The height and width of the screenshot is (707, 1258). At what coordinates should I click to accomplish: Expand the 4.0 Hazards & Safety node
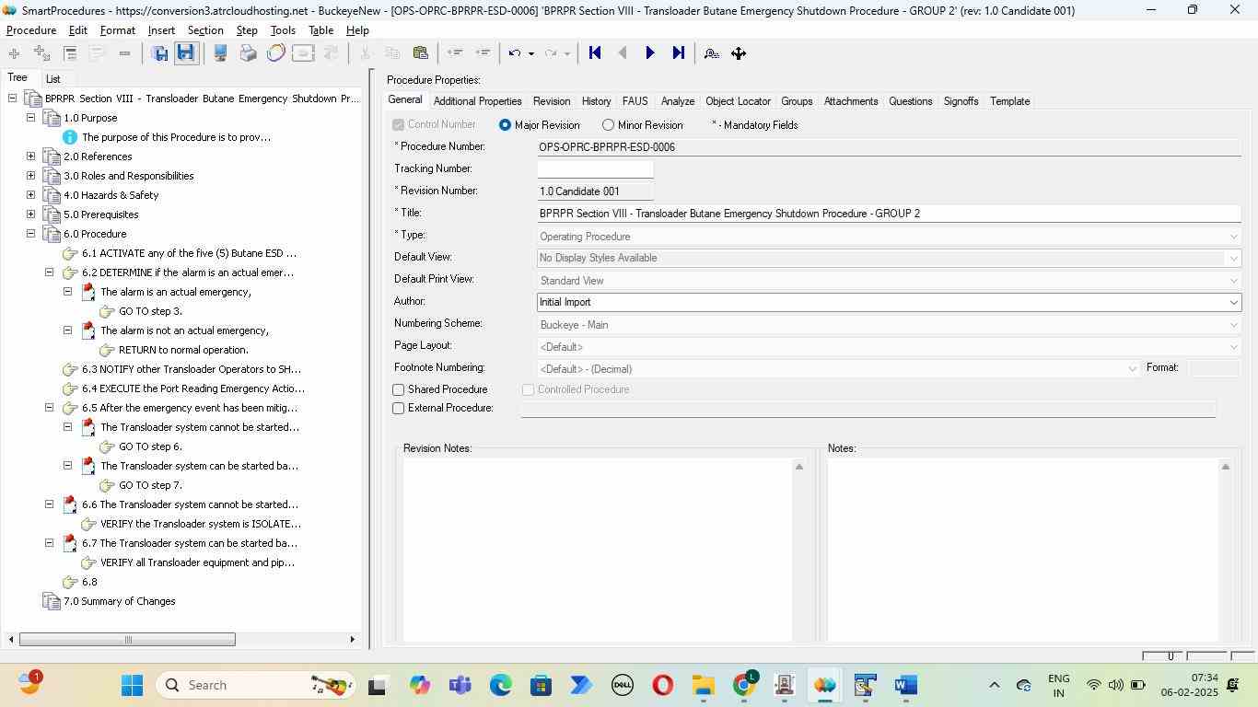click(30, 195)
